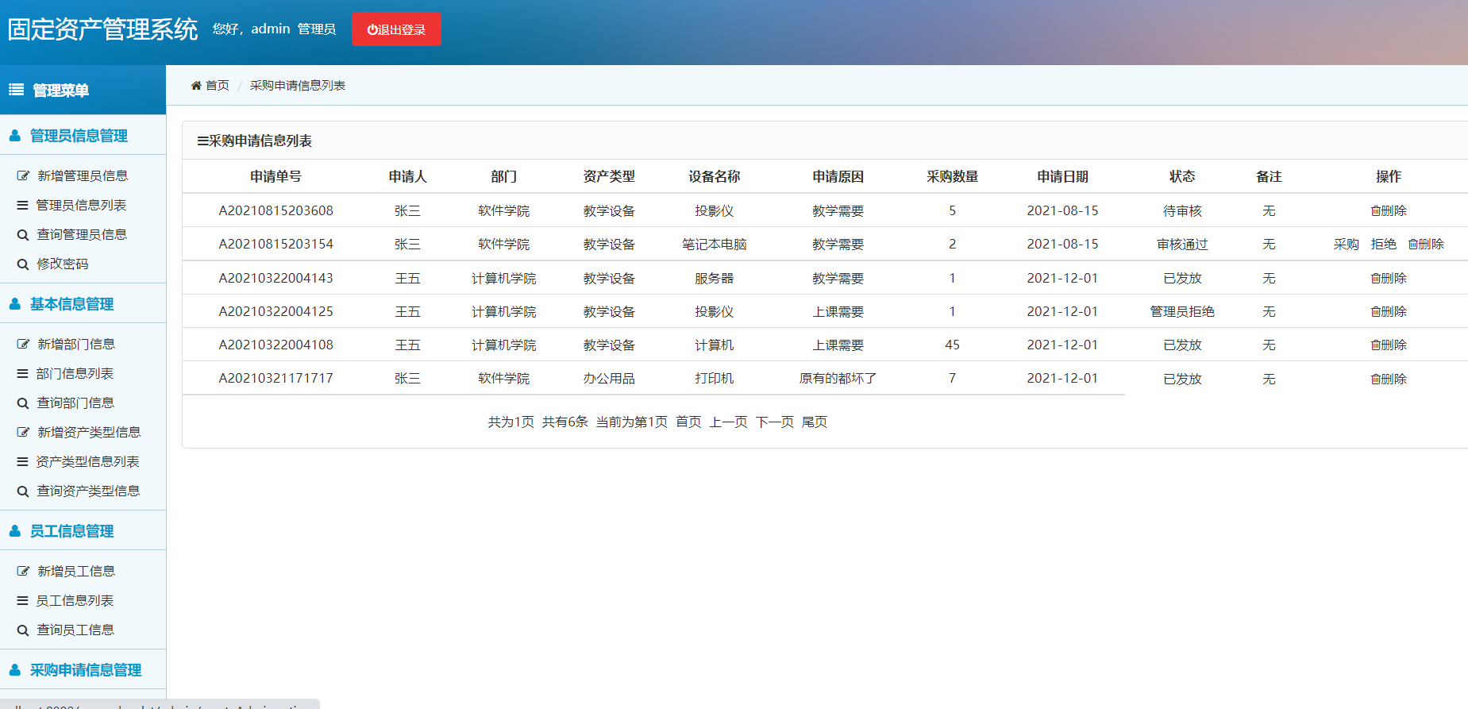
Task: Click the 状态 column header
Action: click(1182, 177)
